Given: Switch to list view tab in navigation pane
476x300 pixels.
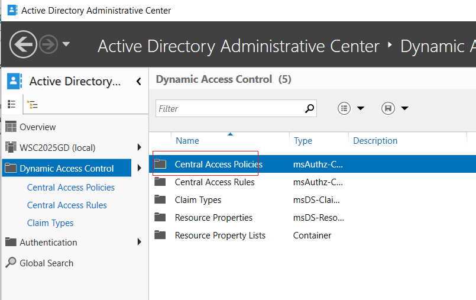Looking at the screenshot, I should (x=12, y=104).
